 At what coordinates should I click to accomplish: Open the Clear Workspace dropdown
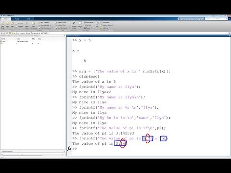pos(46,28)
